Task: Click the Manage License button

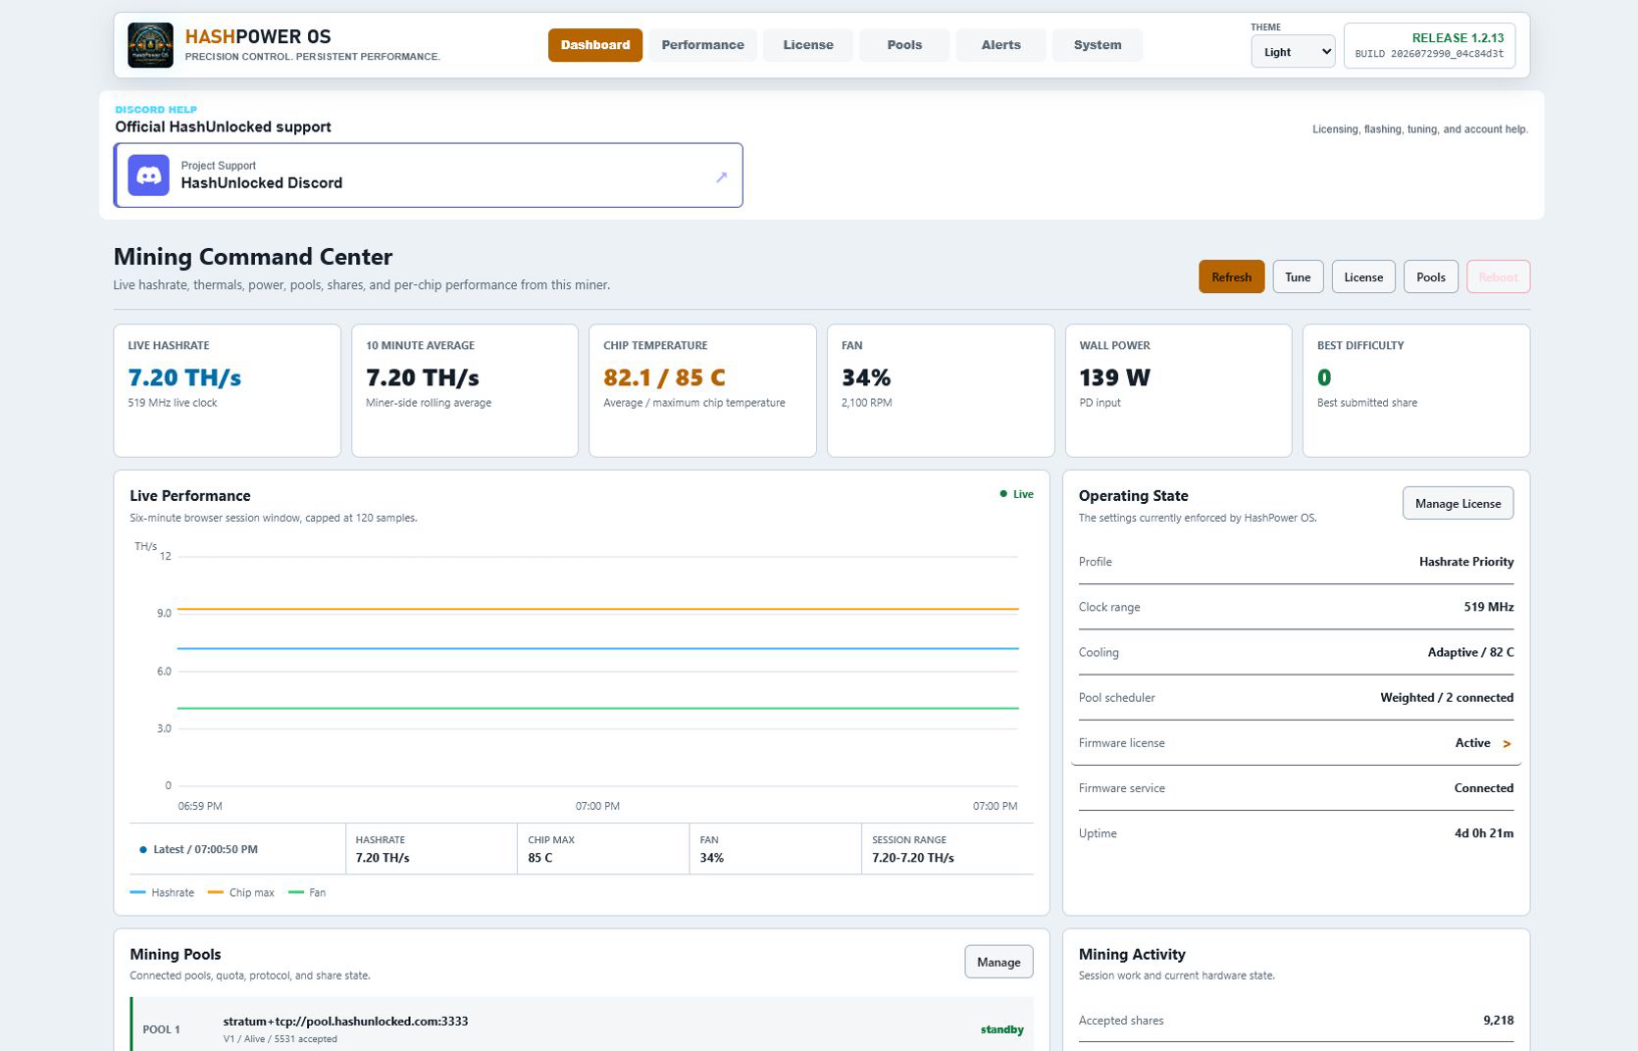Action: pyautogui.click(x=1458, y=503)
